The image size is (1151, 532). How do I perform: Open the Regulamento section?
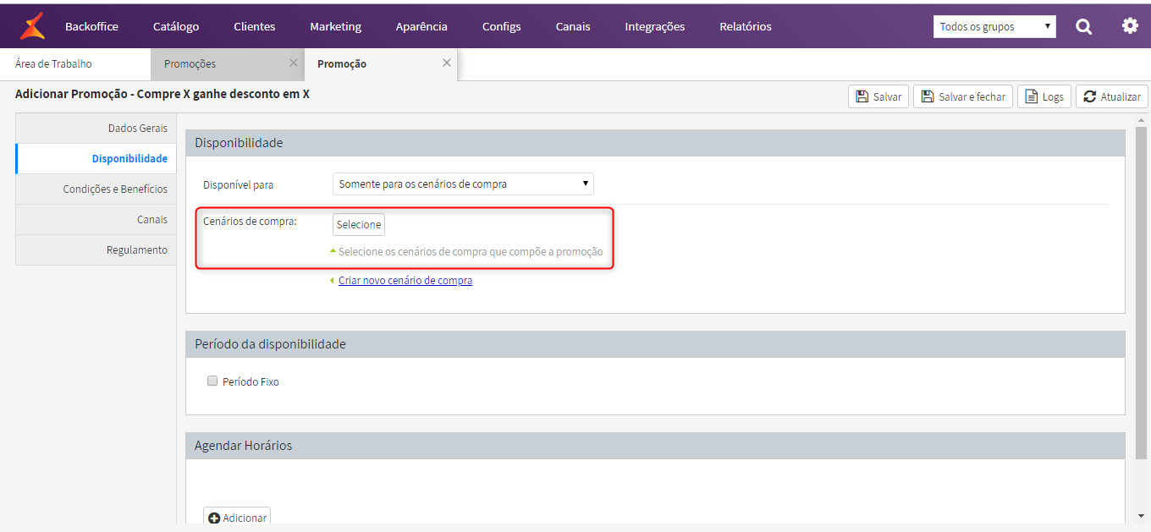(96, 250)
